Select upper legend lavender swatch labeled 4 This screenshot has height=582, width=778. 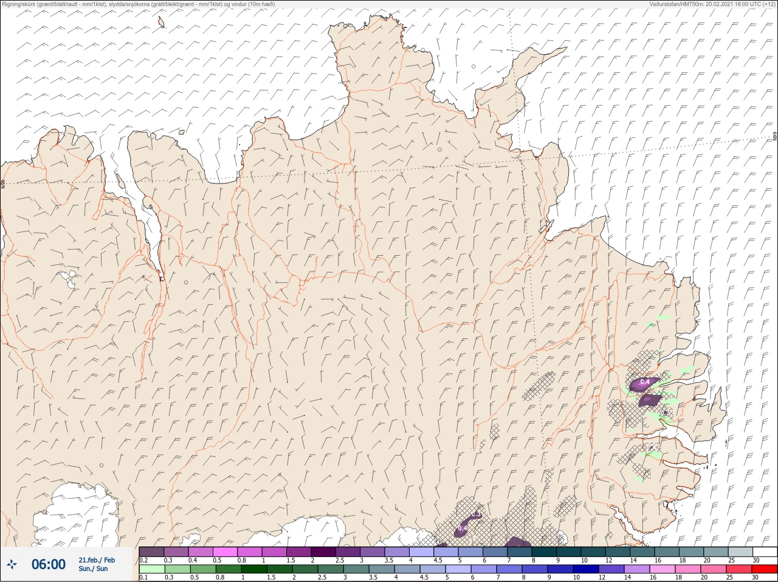pos(422,552)
